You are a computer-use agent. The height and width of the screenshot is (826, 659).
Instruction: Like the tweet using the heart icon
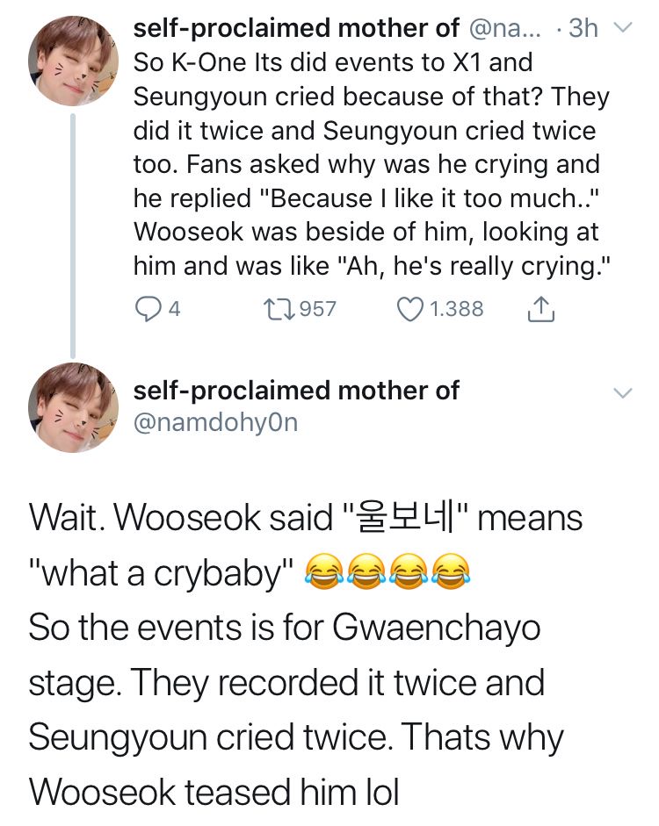(410, 308)
